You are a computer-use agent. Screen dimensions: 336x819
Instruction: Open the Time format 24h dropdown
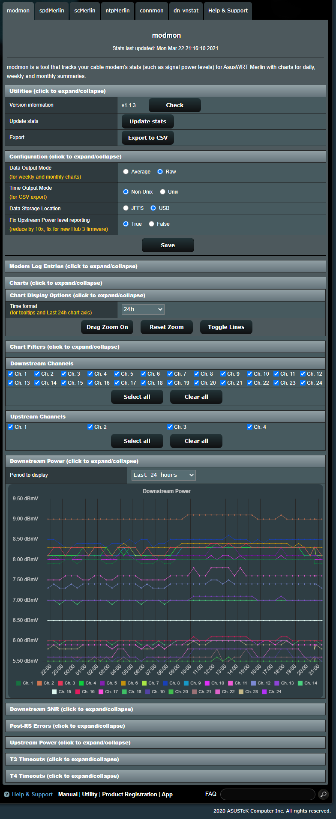click(143, 309)
